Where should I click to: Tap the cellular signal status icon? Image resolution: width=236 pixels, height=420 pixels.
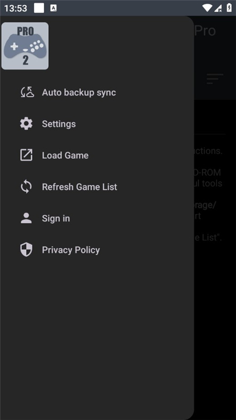click(218, 8)
